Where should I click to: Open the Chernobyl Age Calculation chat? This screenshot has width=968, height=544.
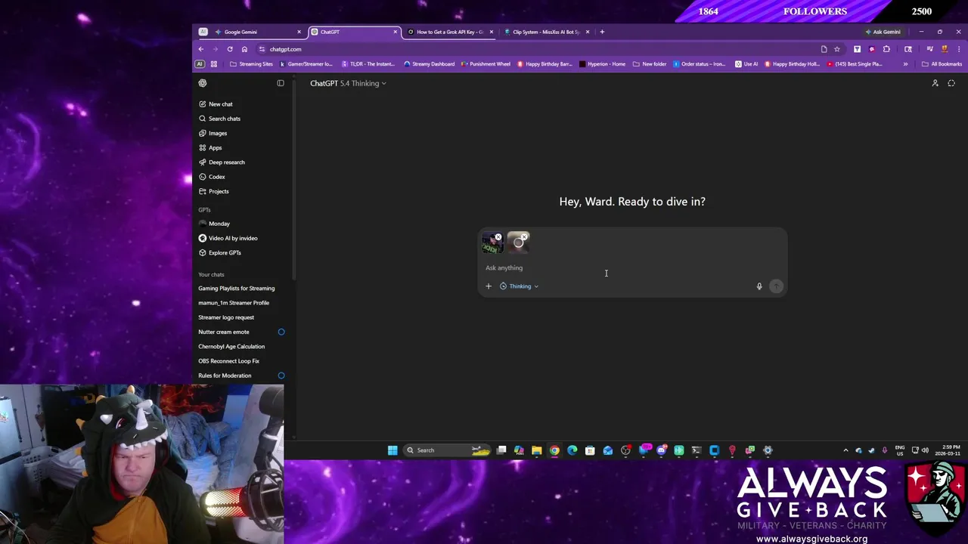click(231, 347)
